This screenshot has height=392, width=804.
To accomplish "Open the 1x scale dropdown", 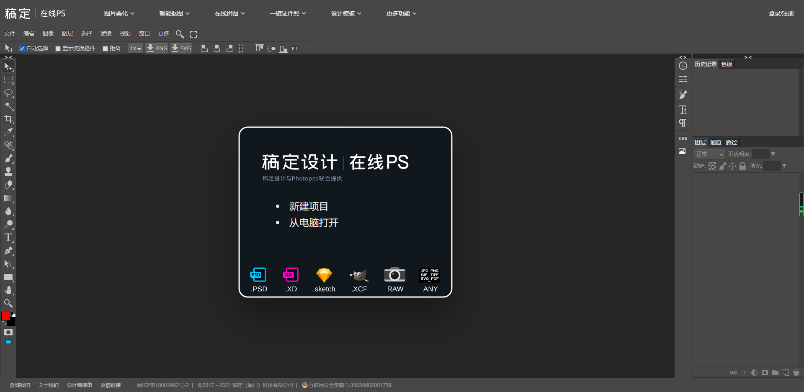I will point(135,49).
